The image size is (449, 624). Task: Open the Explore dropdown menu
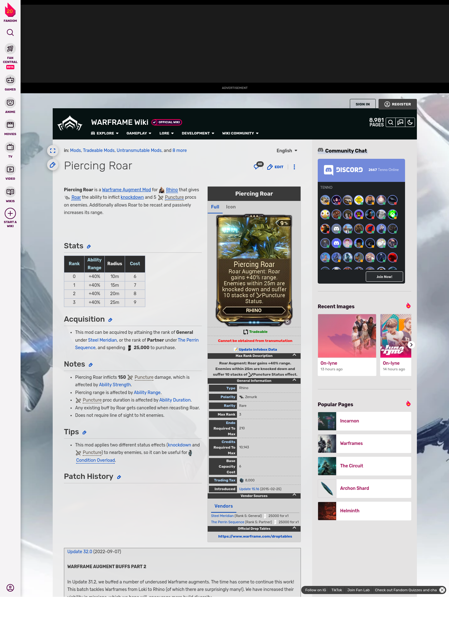(x=105, y=133)
